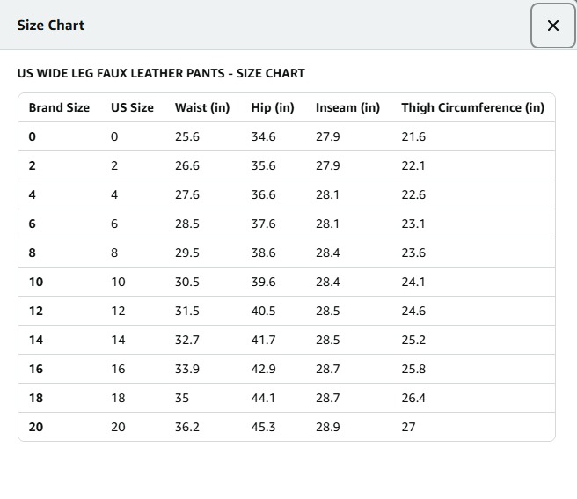This screenshot has width=577, height=499.
Task: Click the bold brand size 0 cell
Action: point(33,136)
